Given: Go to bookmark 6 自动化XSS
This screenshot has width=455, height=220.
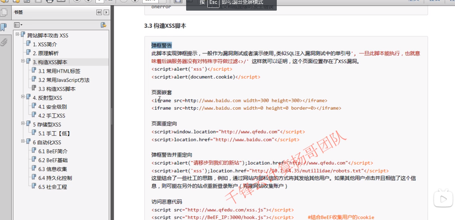Looking at the screenshot, I should pos(47,143).
